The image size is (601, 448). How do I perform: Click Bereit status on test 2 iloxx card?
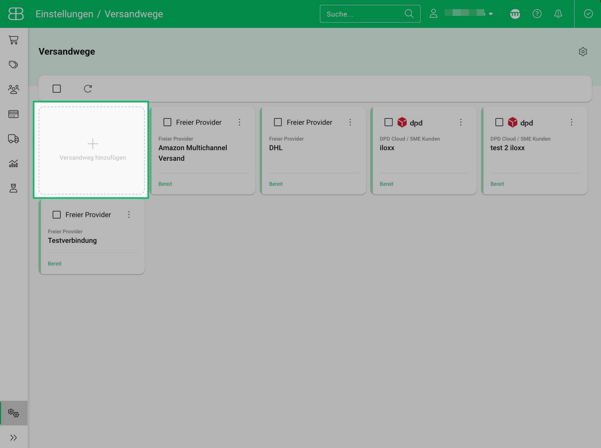click(497, 184)
